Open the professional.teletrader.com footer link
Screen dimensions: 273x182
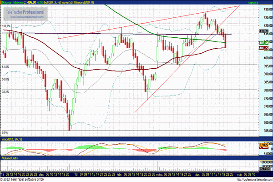(x=249, y=179)
